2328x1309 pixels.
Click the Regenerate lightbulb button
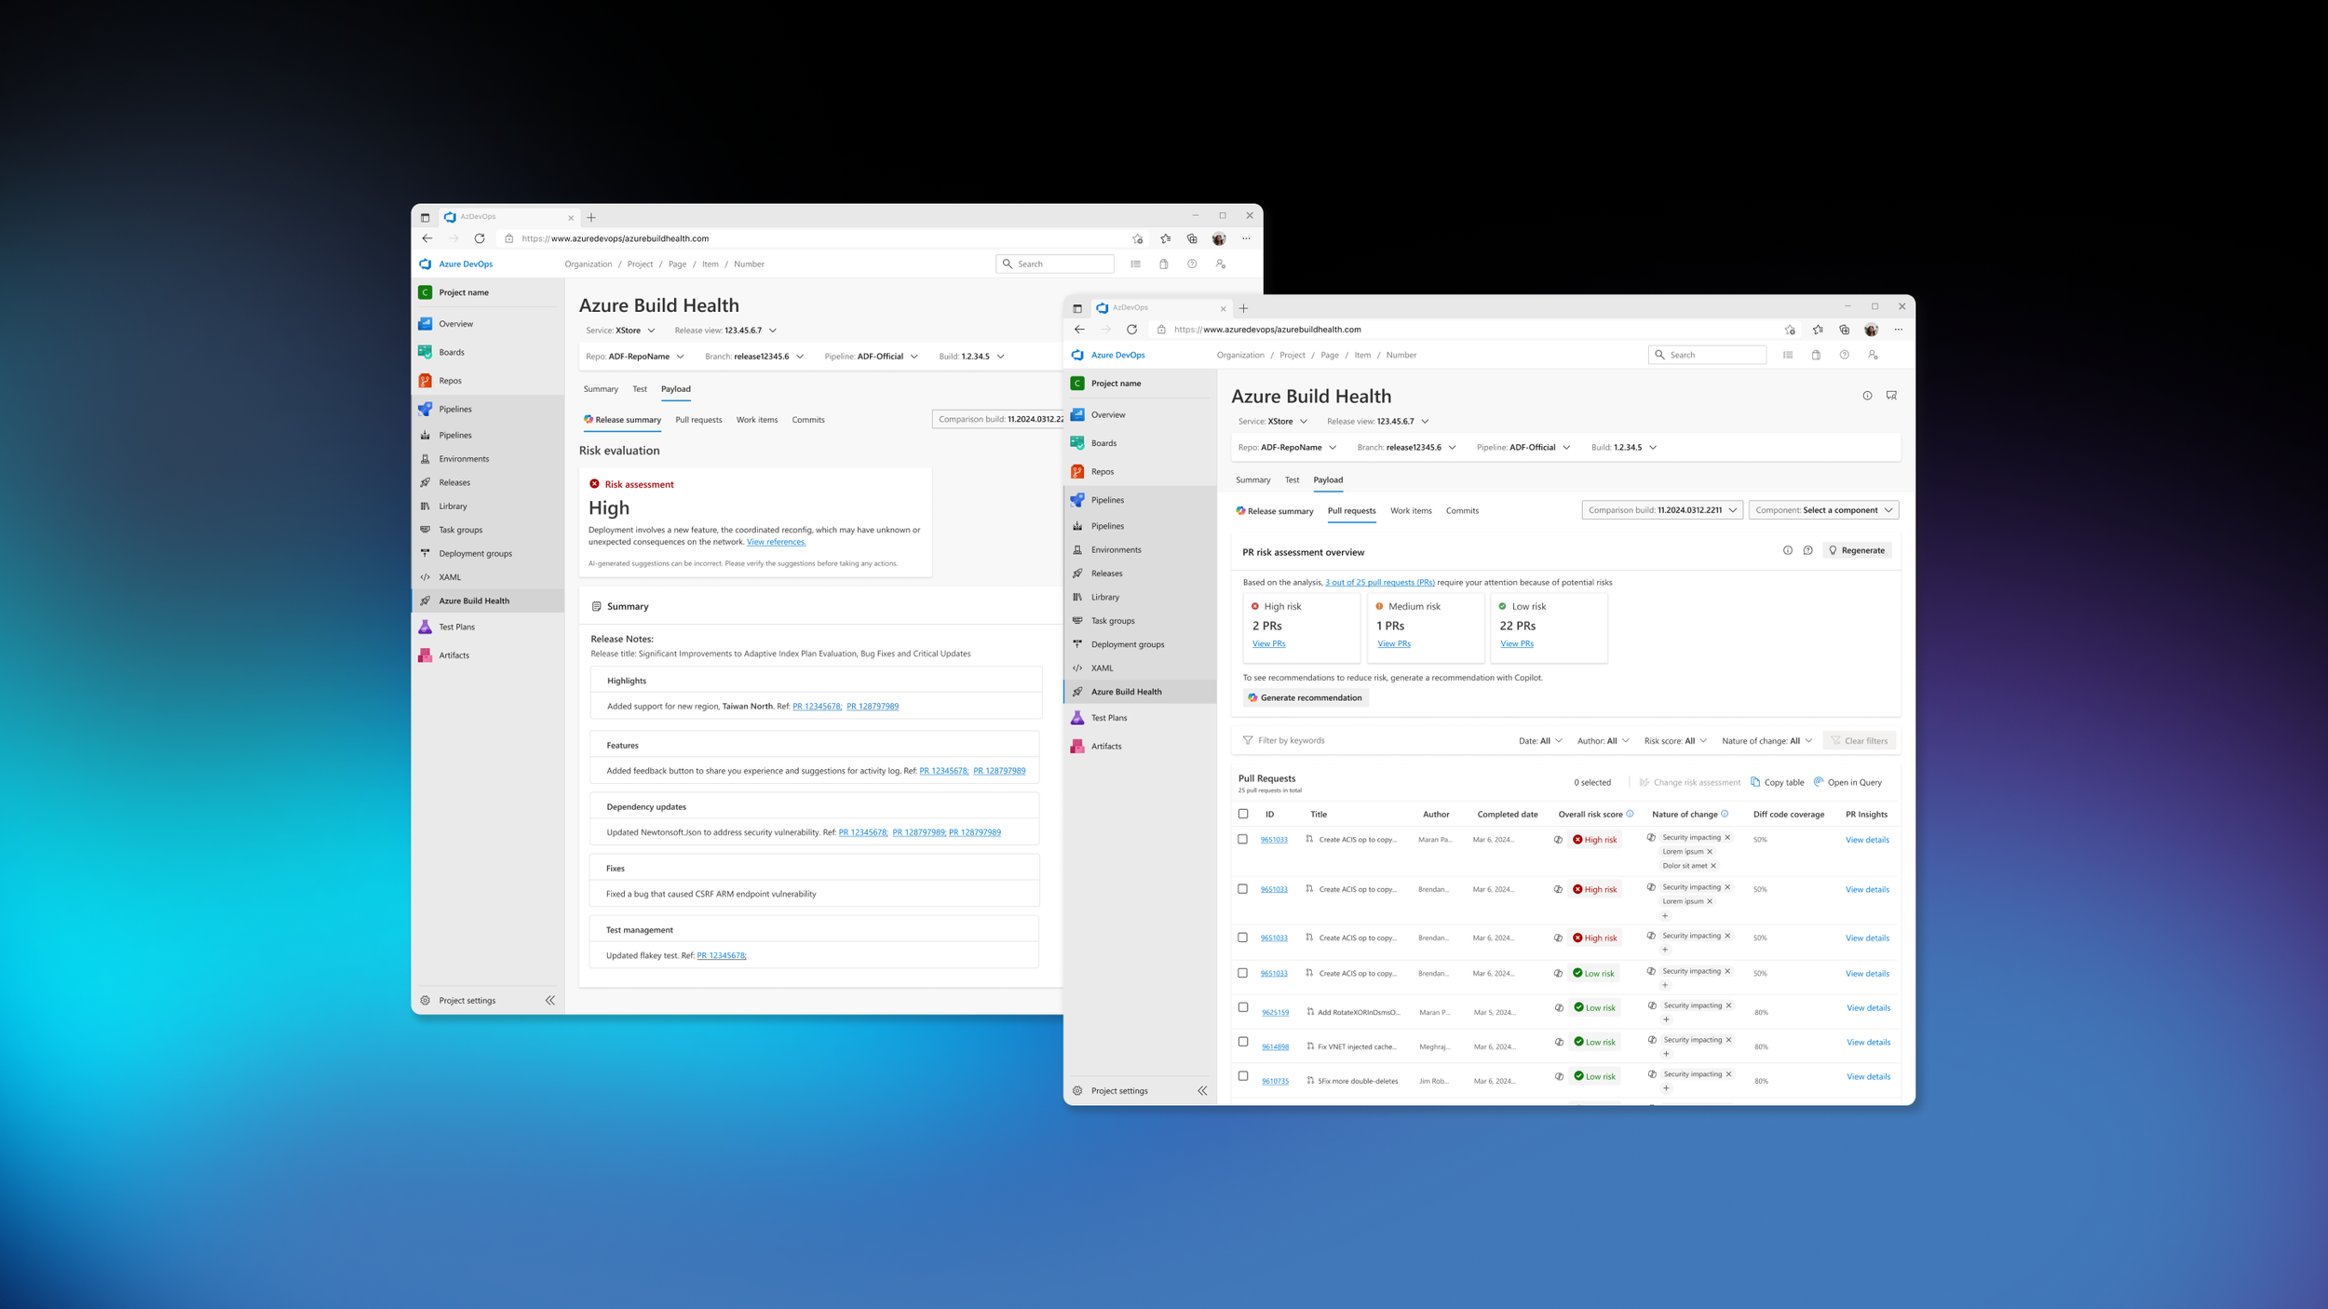1856,550
